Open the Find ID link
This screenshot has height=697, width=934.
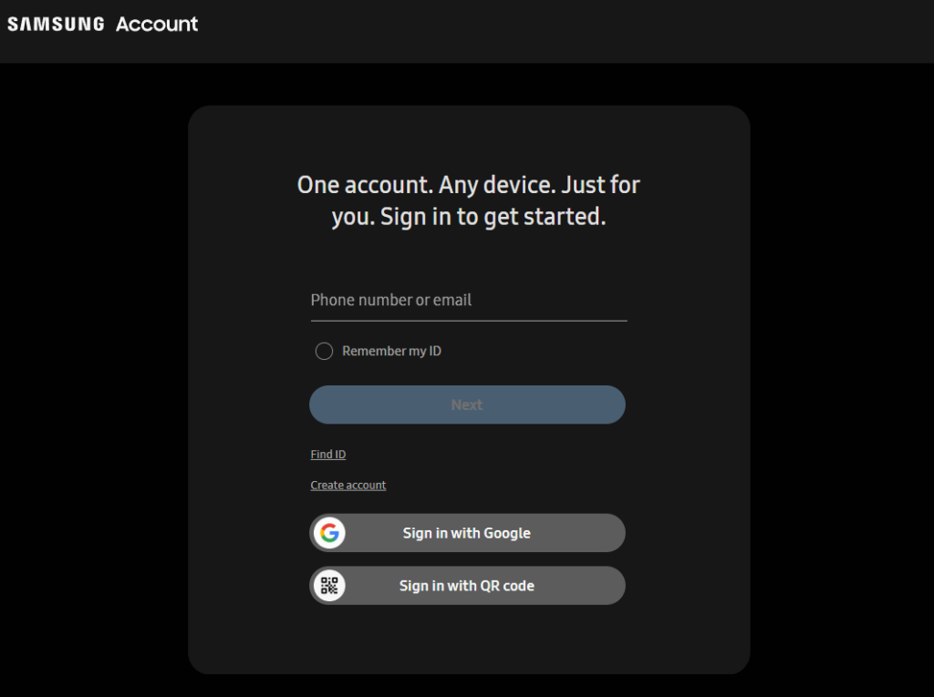328,454
